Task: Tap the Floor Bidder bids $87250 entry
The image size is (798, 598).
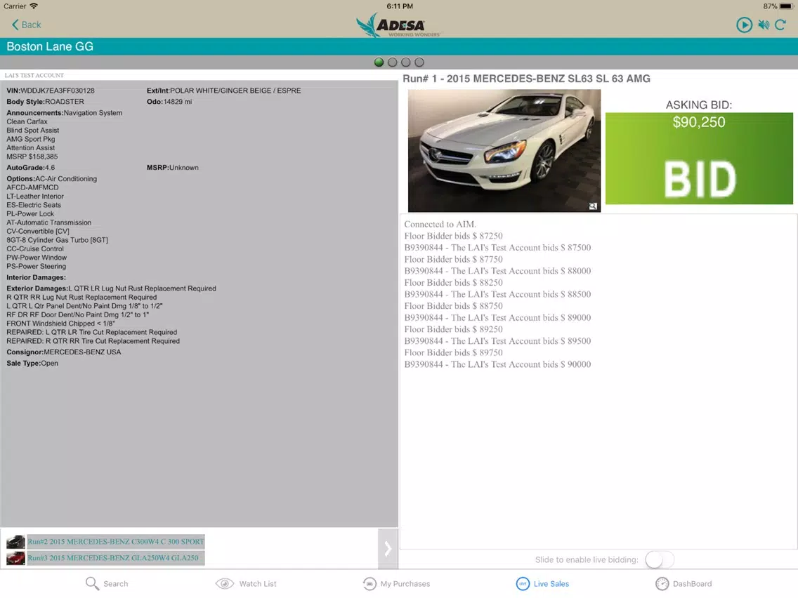Action: point(453,236)
